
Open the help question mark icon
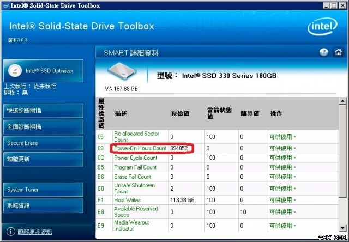click(324, 52)
